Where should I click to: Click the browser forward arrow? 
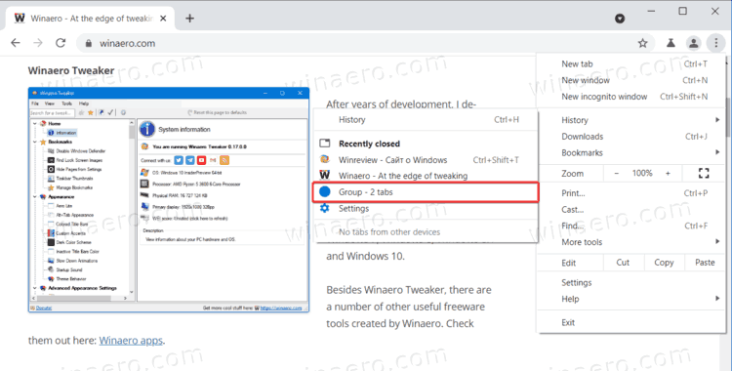tap(38, 43)
